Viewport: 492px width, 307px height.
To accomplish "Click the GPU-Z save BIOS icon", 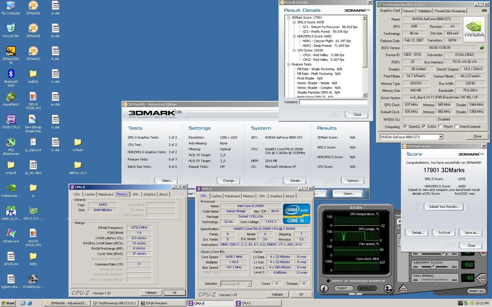I will pos(482,48).
